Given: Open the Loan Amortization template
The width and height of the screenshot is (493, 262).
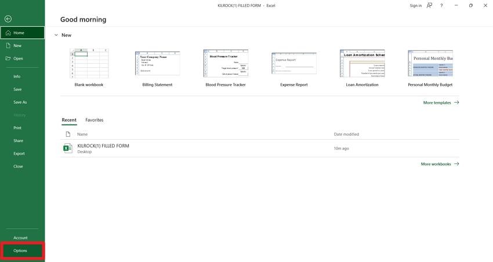Looking at the screenshot, I should tap(362, 63).
